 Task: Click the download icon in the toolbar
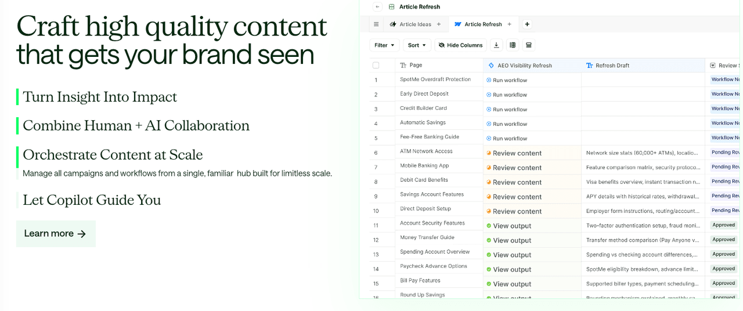(496, 45)
